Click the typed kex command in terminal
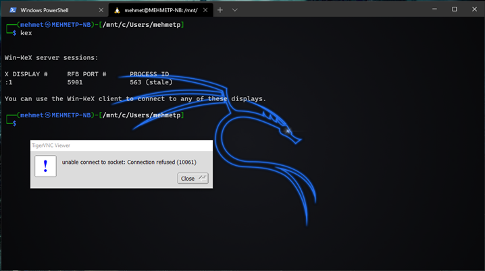Screen dimensions: 485x271 coord(26,33)
